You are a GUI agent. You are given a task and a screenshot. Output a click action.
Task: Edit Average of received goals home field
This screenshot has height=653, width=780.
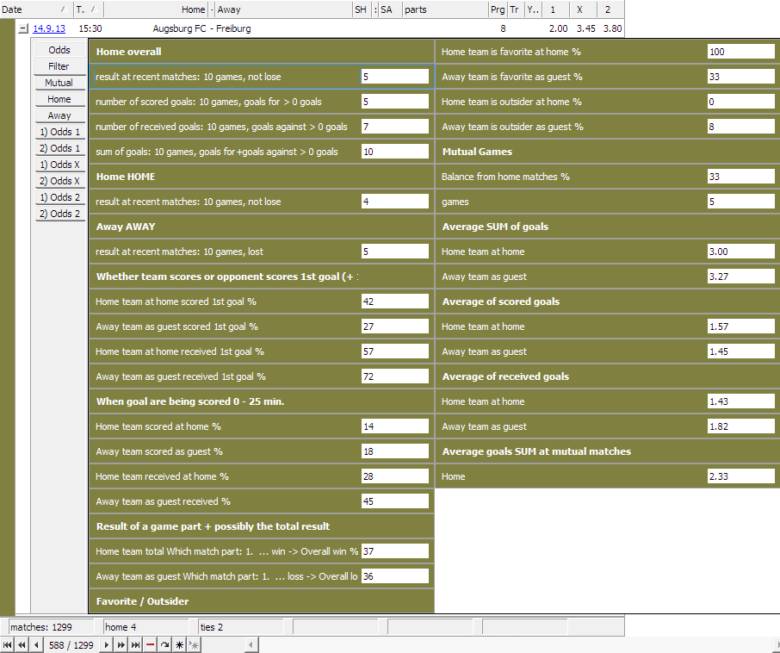click(741, 401)
